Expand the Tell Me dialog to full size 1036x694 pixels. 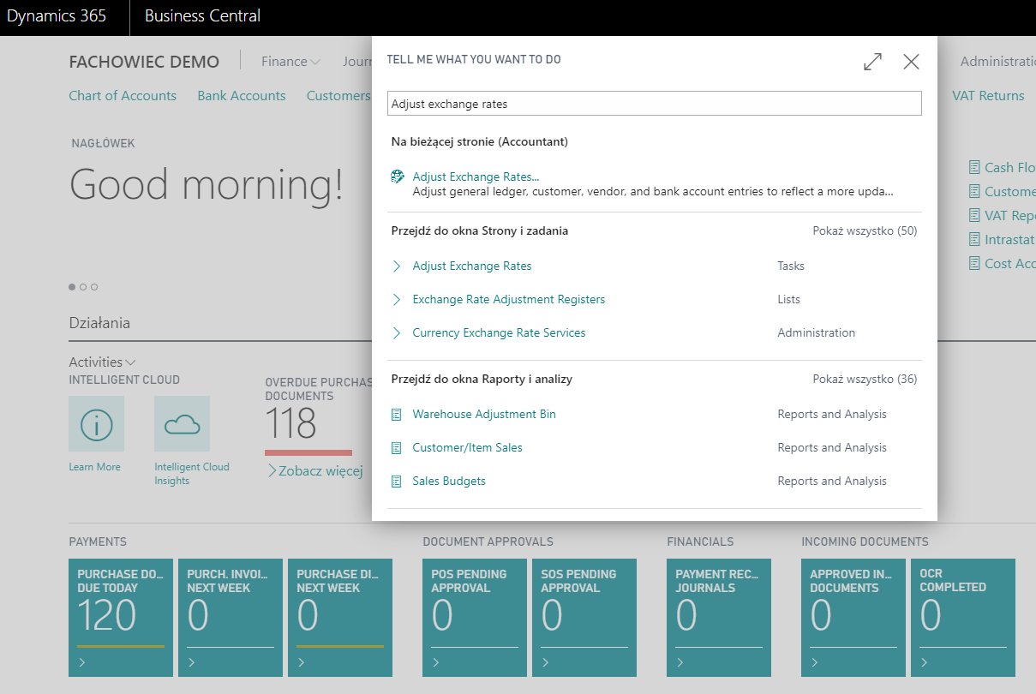click(x=872, y=62)
